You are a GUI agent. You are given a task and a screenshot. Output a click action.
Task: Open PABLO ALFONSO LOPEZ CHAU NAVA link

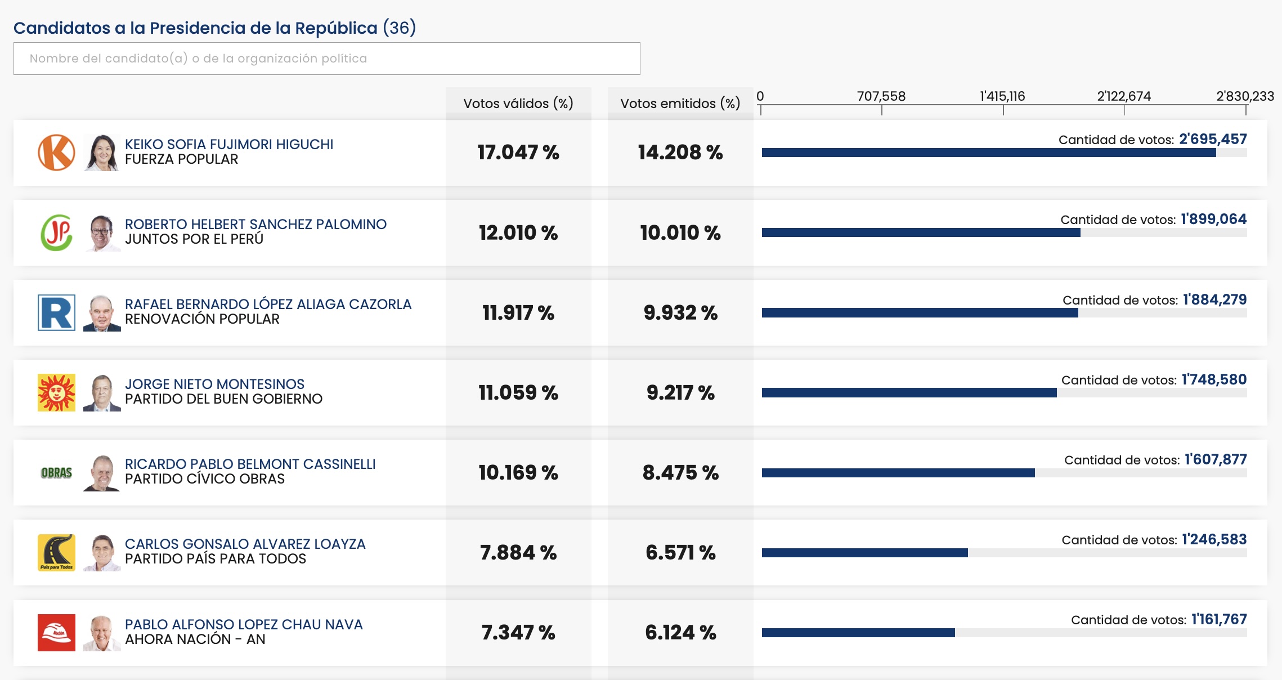tap(244, 624)
